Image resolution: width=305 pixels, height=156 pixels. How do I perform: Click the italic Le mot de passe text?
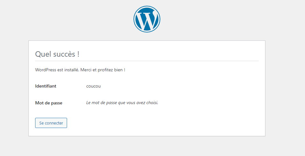coord(122,103)
